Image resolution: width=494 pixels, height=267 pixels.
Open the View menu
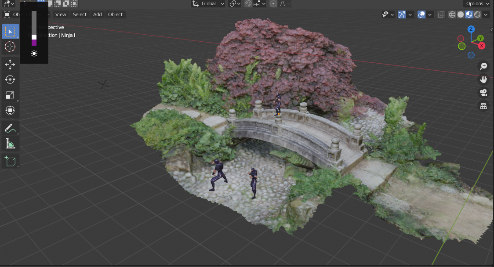click(x=61, y=14)
